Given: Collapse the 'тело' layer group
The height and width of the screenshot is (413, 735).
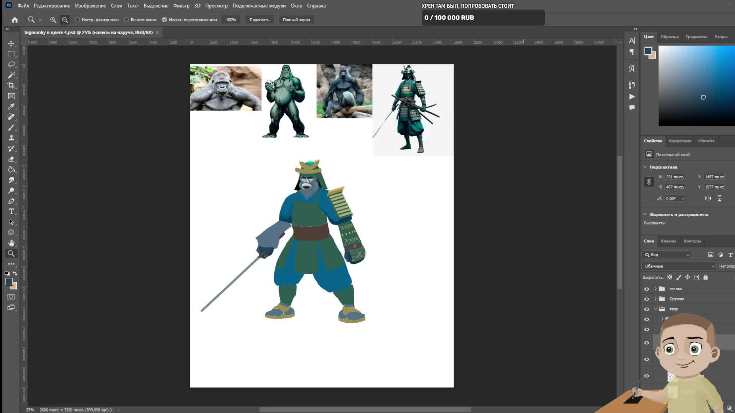Looking at the screenshot, I should tap(655, 309).
